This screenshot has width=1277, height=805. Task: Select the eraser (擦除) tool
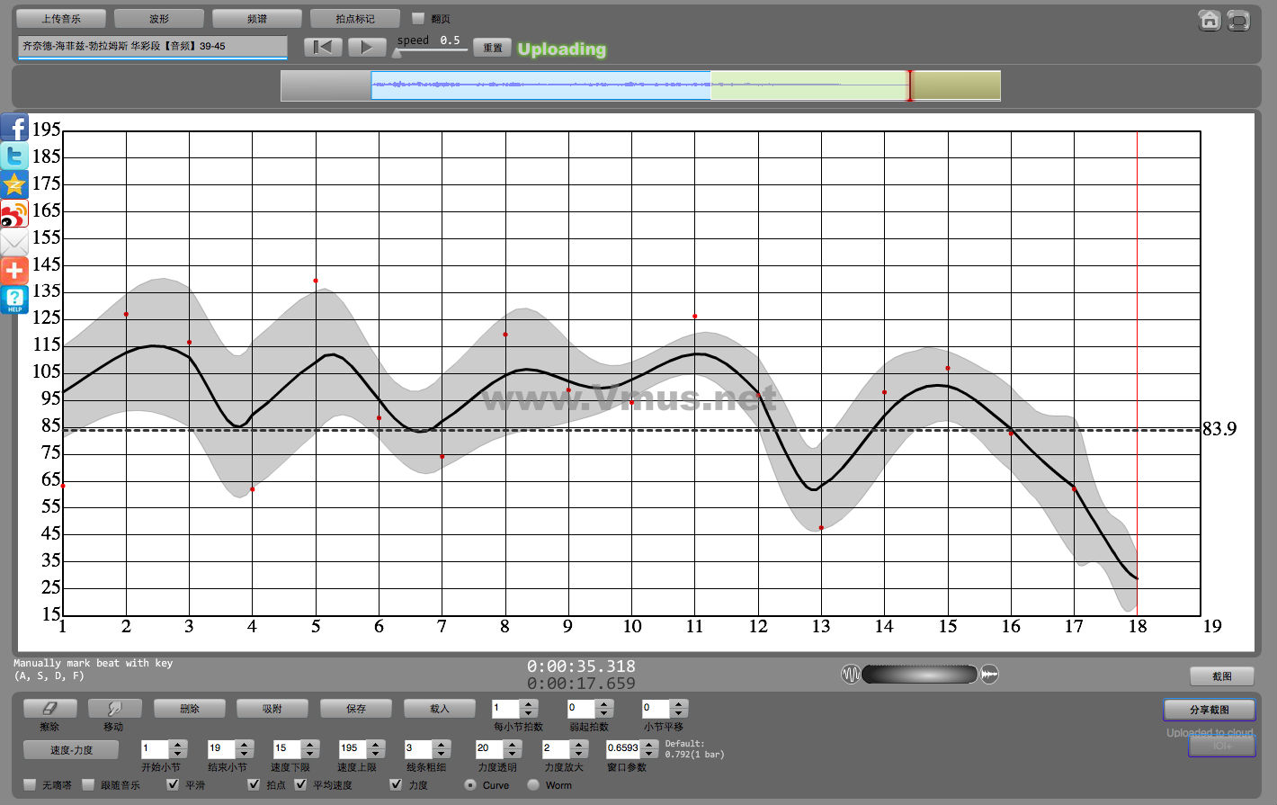click(49, 709)
